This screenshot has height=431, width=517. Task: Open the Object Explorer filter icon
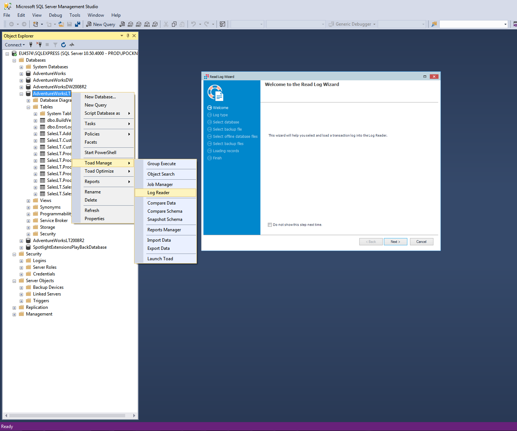pyautogui.click(x=55, y=45)
